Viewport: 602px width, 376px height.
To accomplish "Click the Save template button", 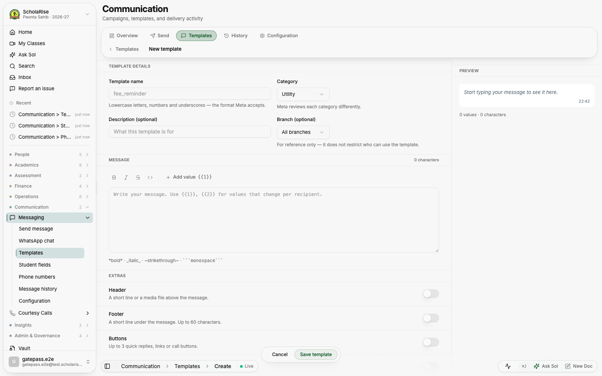I will [x=316, y=355].
